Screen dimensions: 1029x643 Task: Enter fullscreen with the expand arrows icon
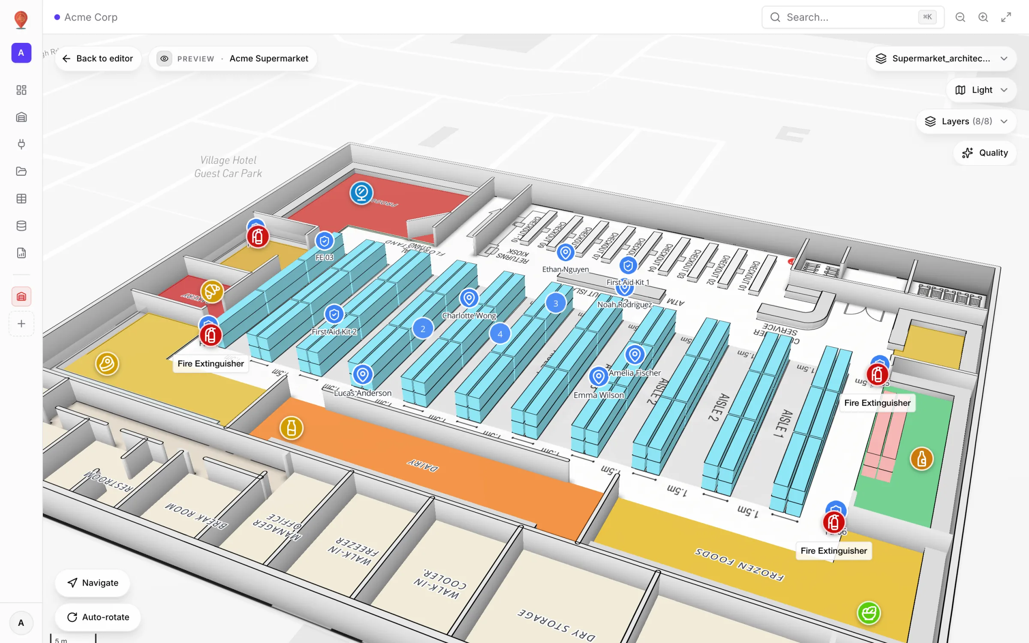pyautogui.click(x=1006, y=17)
